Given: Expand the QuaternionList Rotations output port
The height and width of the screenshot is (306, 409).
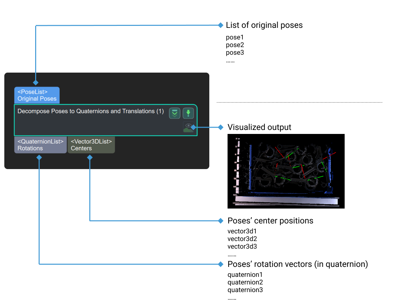Looking at the screenshot, I should pos(40,145).
